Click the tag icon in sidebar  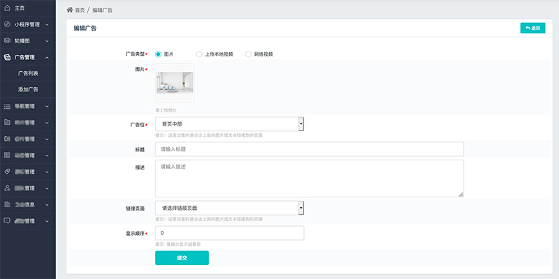coord(7,172)
